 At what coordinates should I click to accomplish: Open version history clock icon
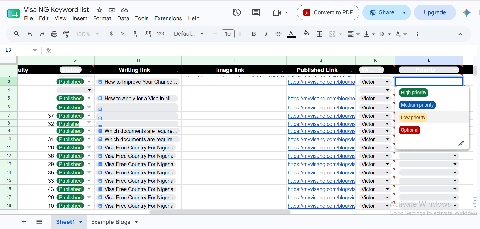[x=237, y=12]
